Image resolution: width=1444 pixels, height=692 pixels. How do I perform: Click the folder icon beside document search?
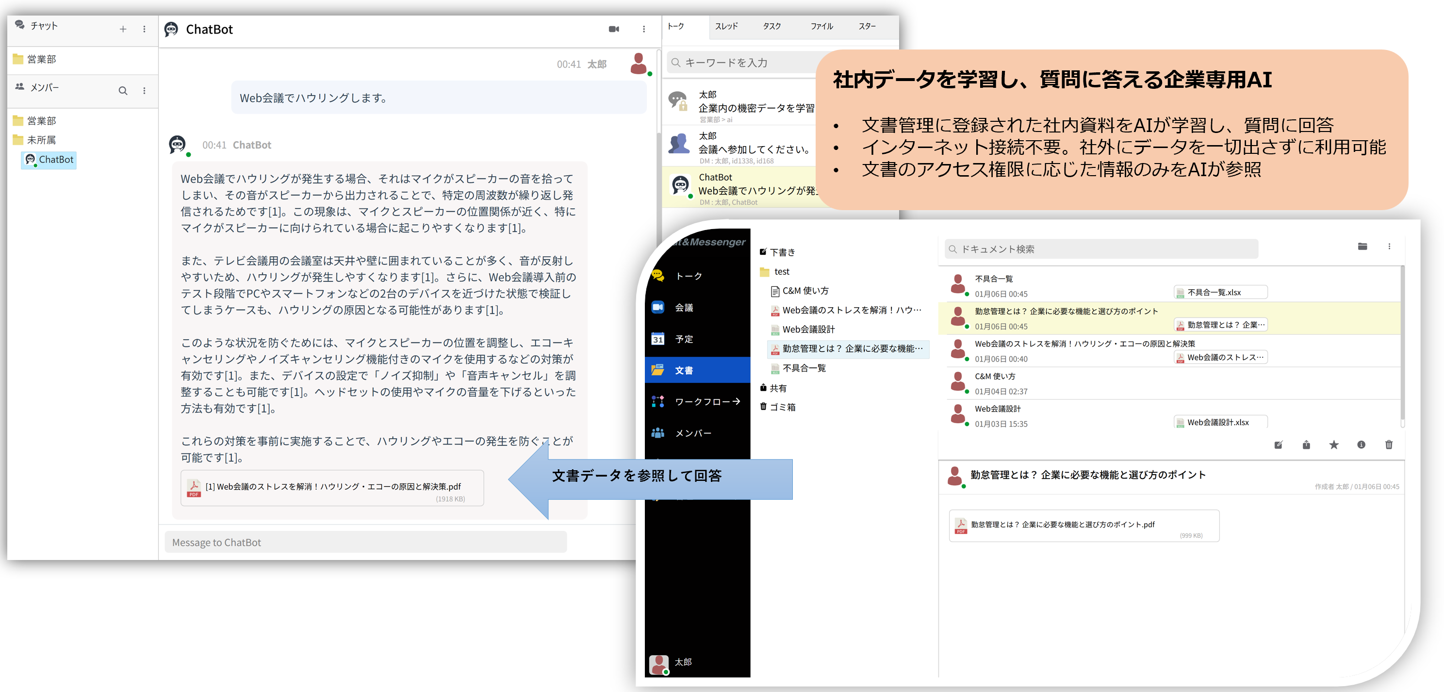[x=1362, y=247]
